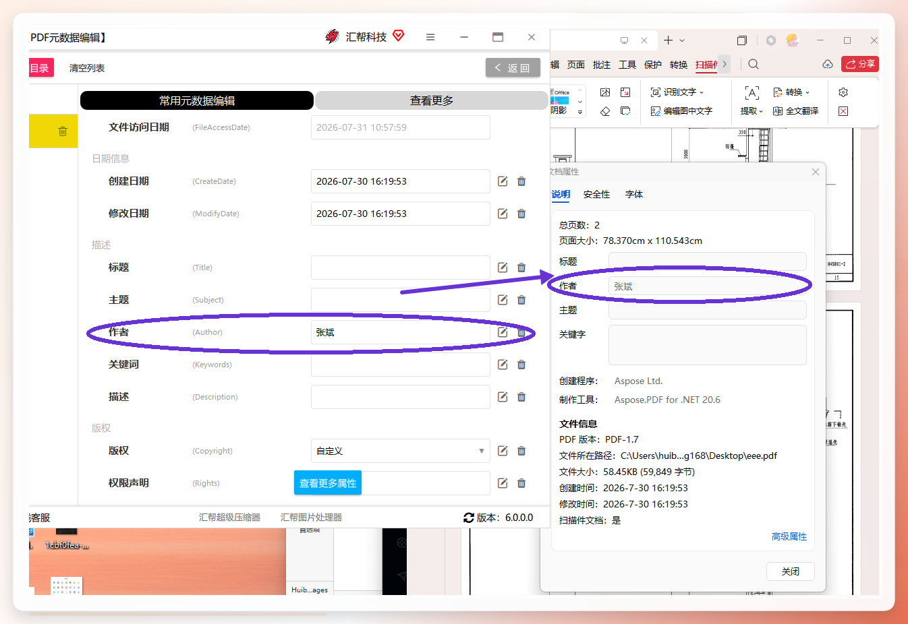The image size is (908, 624).
Task: Delete the 创建日期 metadata value
Action: pyautogui.click(x=521, y=181)
